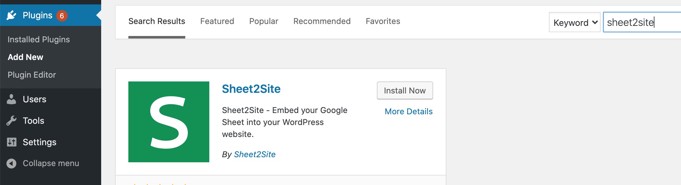
Task: Click the Settings sliders icon
Action: (11, 142)
